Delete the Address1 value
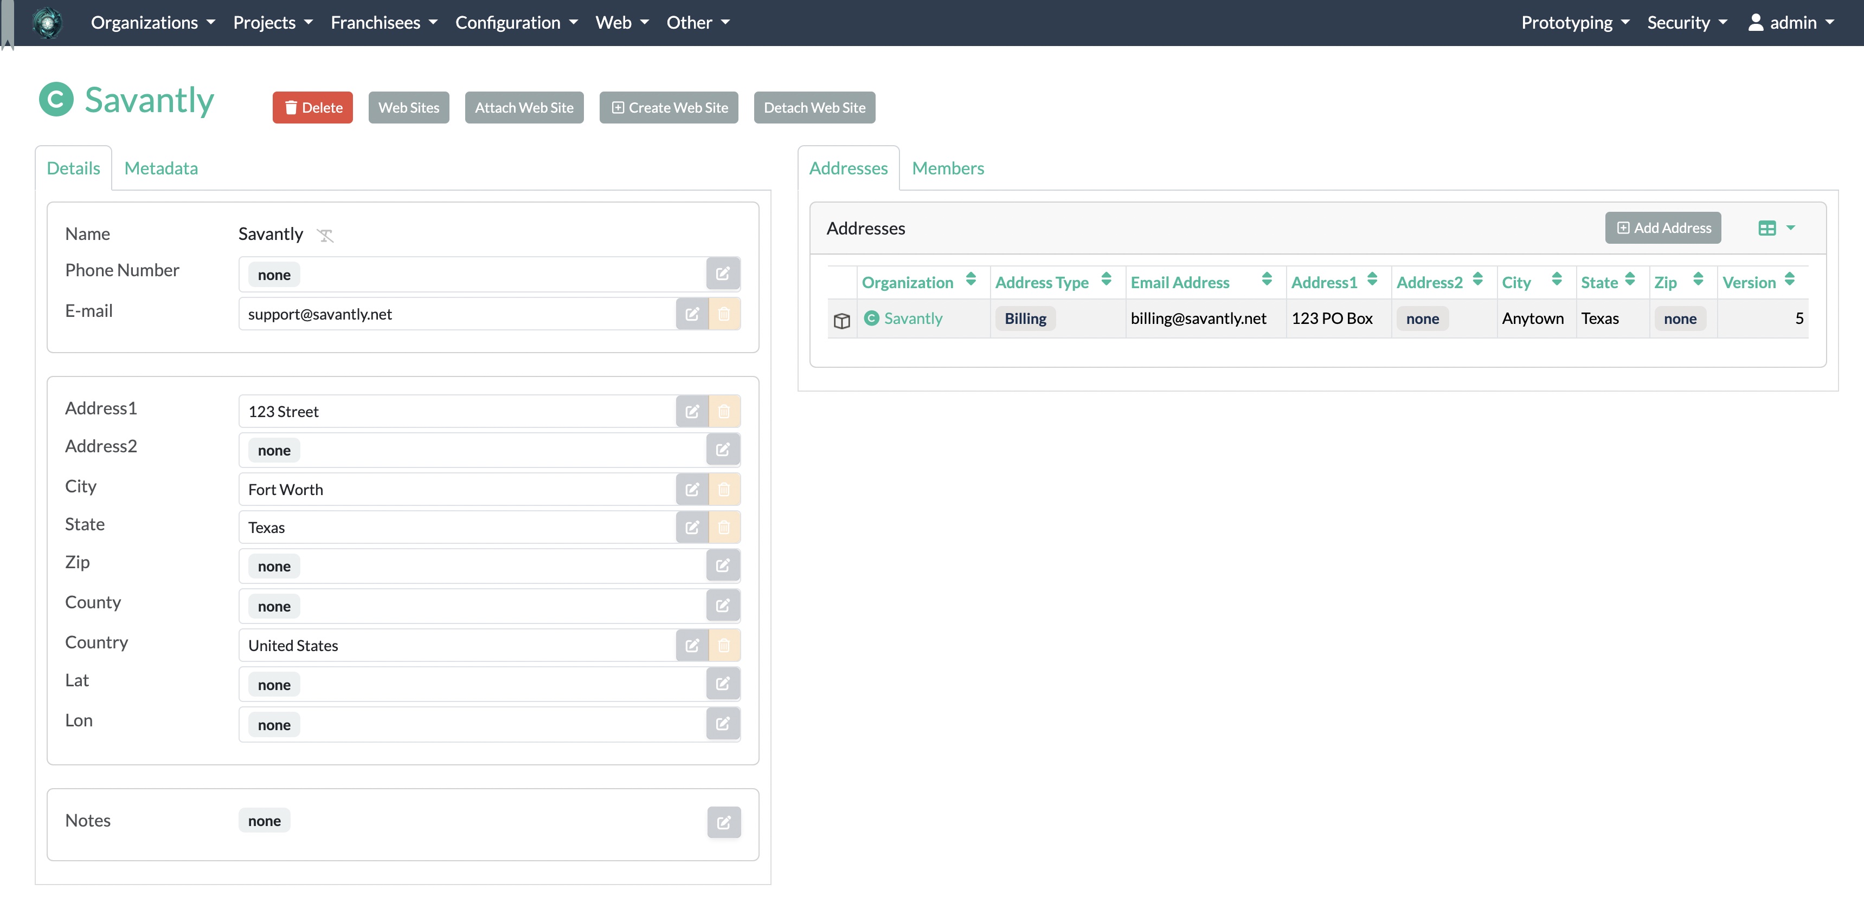Viewport: 1864px width, 923px height. coord(724,411)
